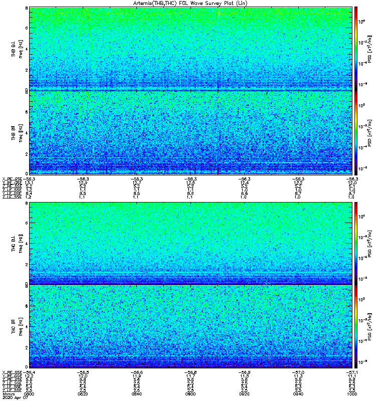
Task: Click the "0900" time tick label
Action: click(191, 394)
